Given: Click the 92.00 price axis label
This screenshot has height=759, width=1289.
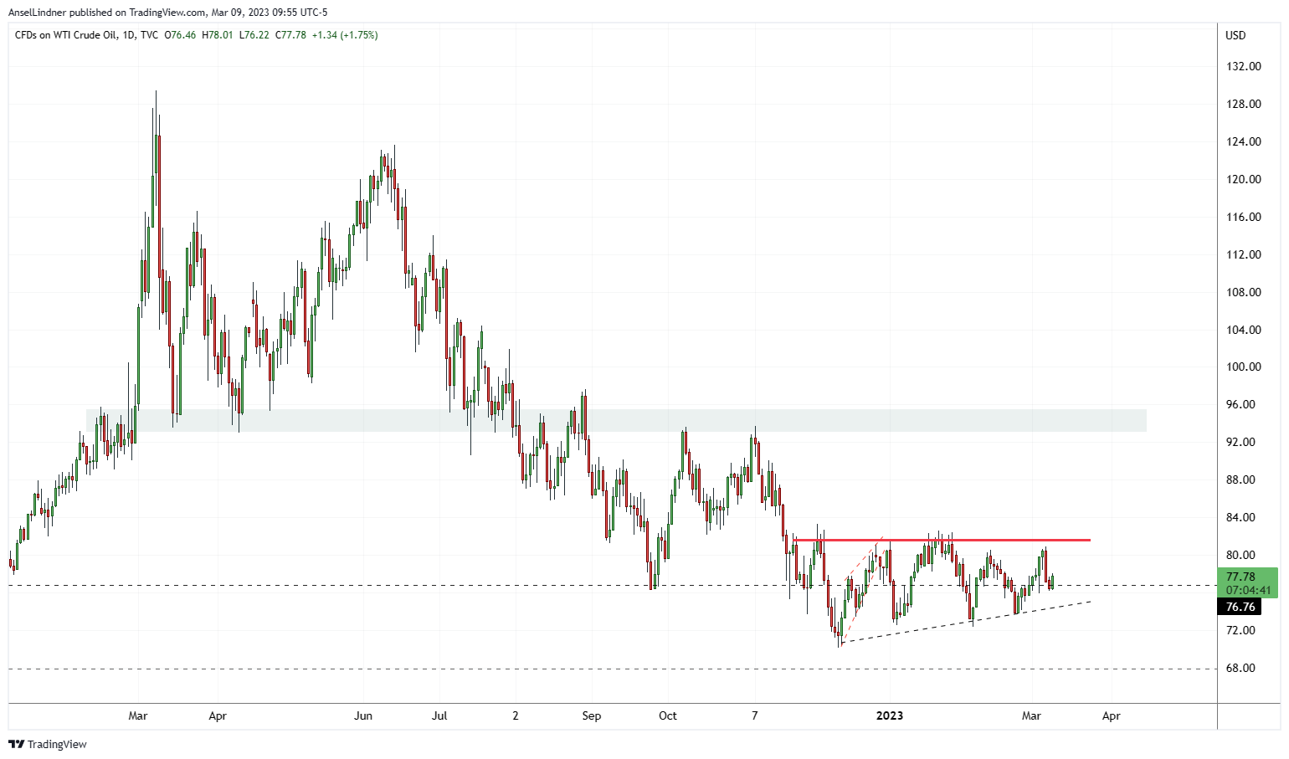Looking at the screenshot, I should click(1240, 442).
